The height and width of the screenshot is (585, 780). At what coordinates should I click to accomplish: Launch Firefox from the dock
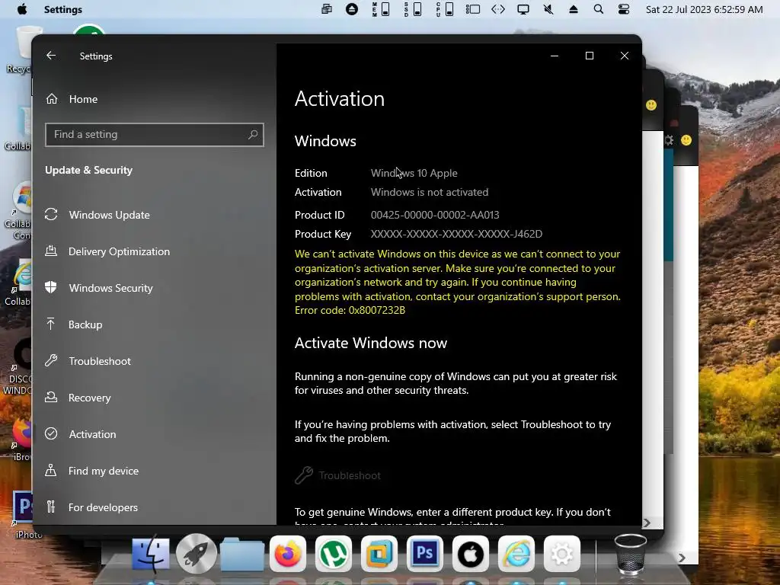[287, 554]
